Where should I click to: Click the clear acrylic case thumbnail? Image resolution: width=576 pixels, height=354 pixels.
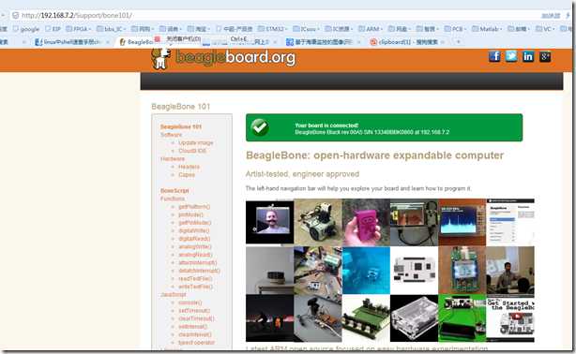[414, 318]
